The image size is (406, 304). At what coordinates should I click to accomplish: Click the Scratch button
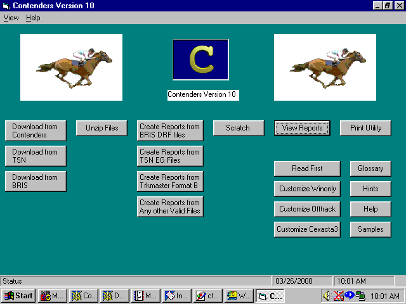[x=239, y=128]
